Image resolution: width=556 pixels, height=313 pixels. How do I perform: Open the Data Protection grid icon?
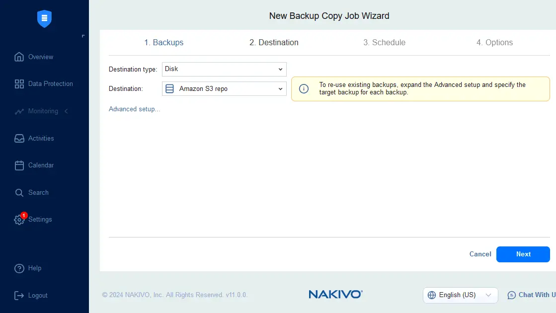click(19, 84)
